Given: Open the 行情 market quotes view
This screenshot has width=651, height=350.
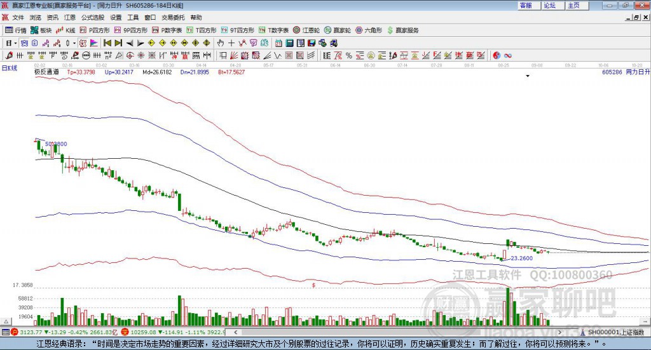Looking at the screenshot, I should (16, 30).
